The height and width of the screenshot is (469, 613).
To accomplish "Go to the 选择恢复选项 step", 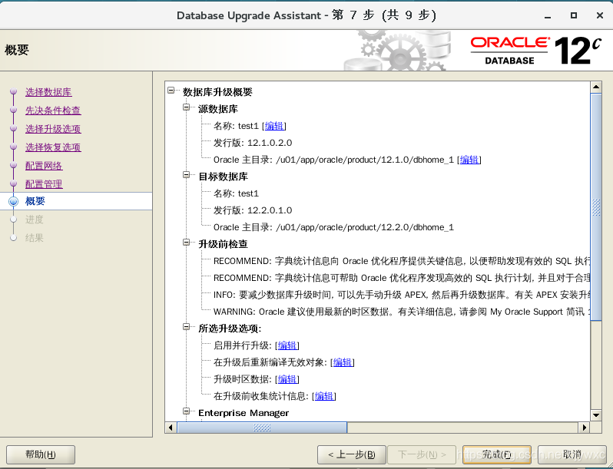I will (x=53, y=147).
